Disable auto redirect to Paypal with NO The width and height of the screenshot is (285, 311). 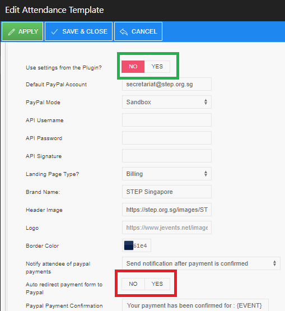click(133, 284)
